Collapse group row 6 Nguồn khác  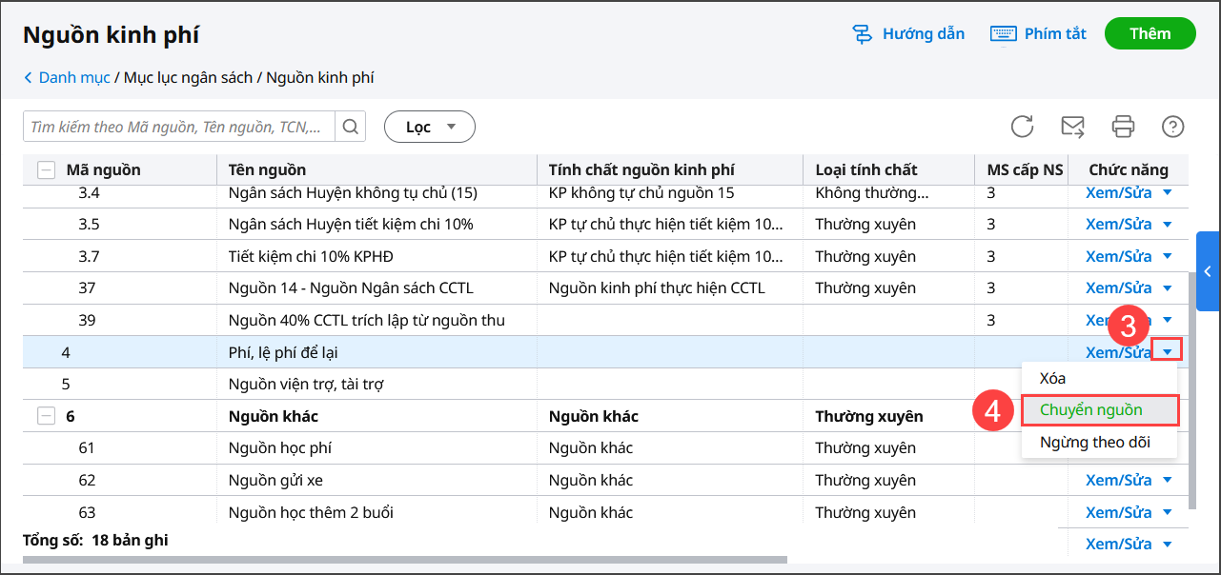click(x=46, y=416)
